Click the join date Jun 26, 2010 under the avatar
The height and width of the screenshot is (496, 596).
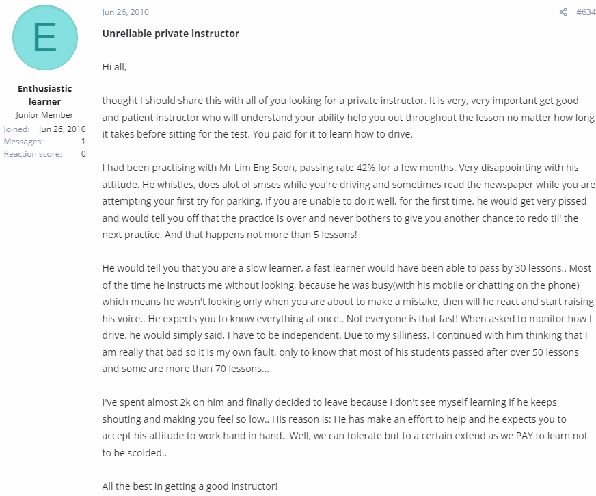62,129
